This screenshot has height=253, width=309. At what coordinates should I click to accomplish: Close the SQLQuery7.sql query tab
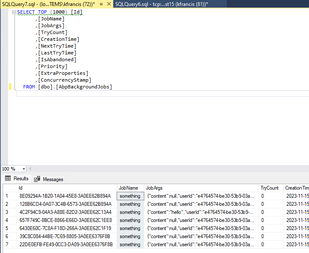(108, 4)
